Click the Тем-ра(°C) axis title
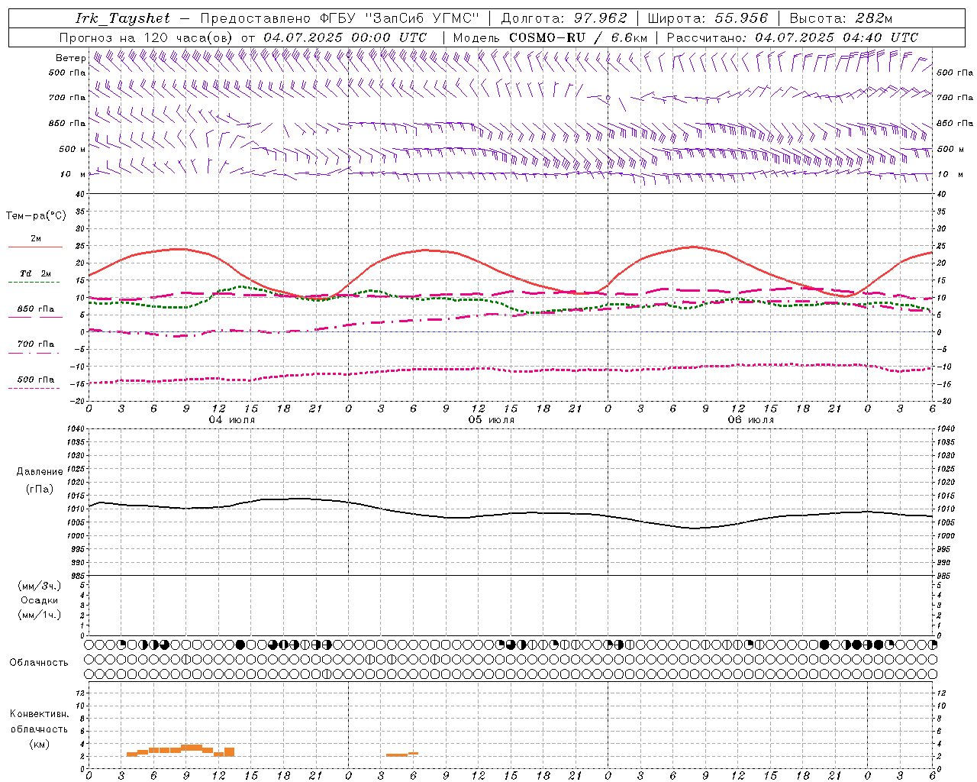 pyautogui.click(x=36, y=215)
